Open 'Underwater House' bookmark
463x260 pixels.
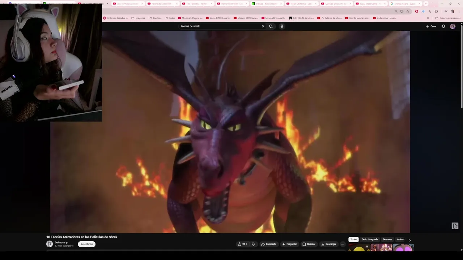(x=385, y=18)
